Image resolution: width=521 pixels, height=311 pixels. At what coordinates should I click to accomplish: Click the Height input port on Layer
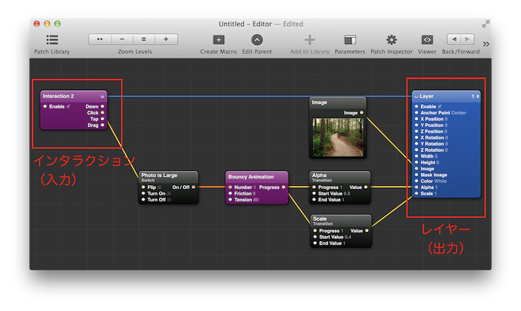click(x=416, y=162)
